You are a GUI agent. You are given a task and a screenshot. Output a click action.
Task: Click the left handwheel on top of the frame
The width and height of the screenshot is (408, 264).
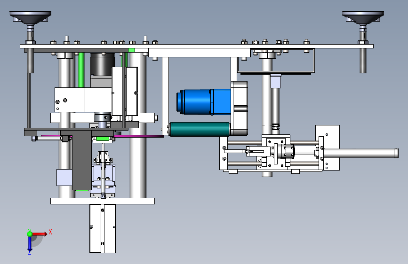(30, 17)
